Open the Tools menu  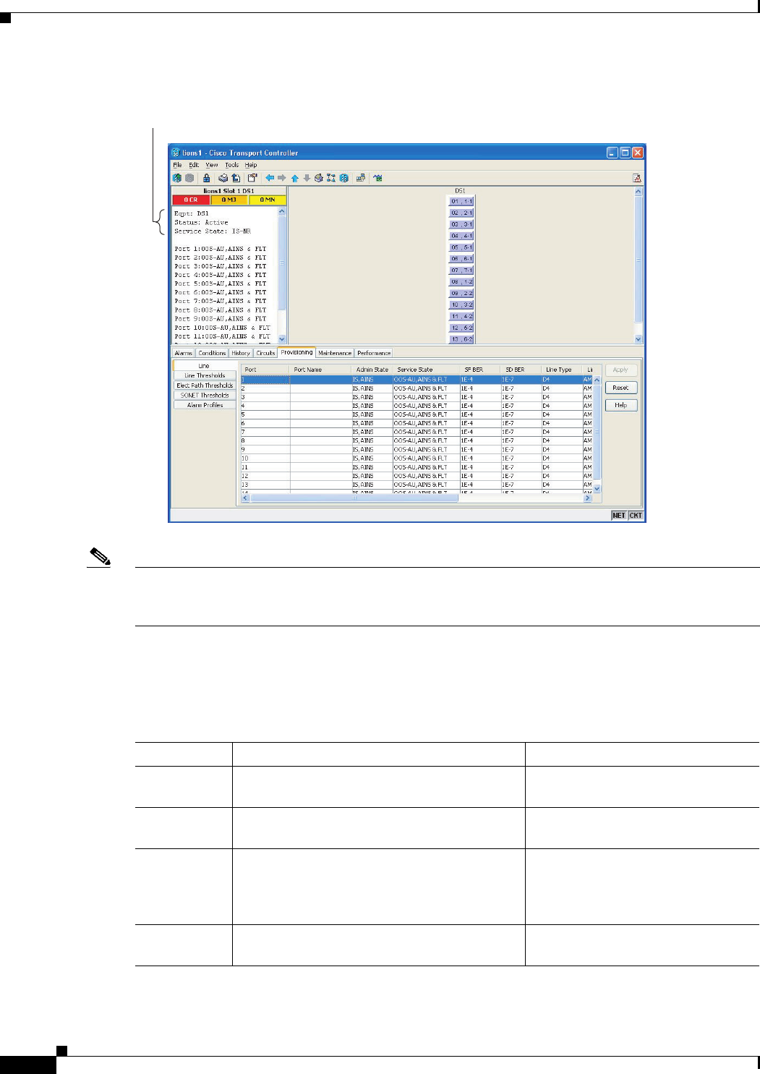coord(231,165)
